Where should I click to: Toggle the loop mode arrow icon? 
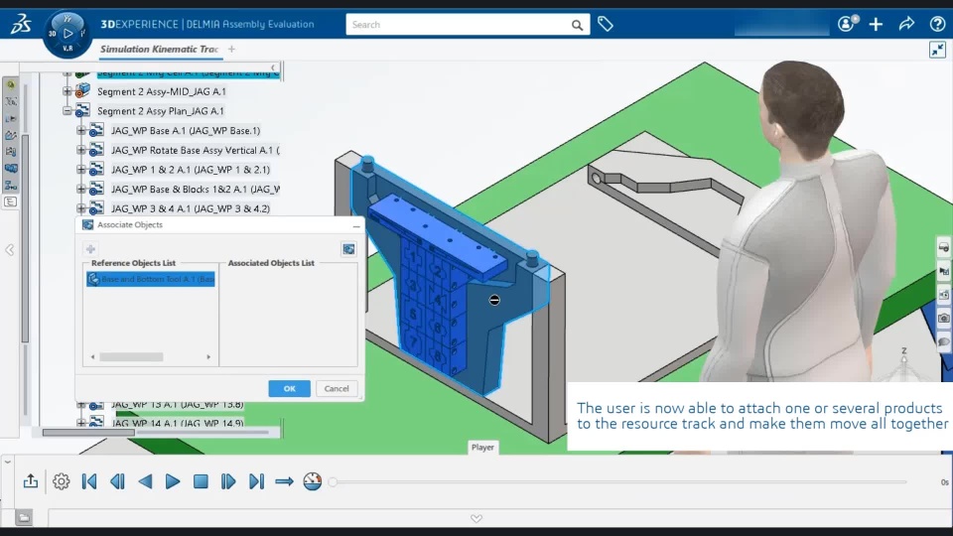click(x=285, y=481)
